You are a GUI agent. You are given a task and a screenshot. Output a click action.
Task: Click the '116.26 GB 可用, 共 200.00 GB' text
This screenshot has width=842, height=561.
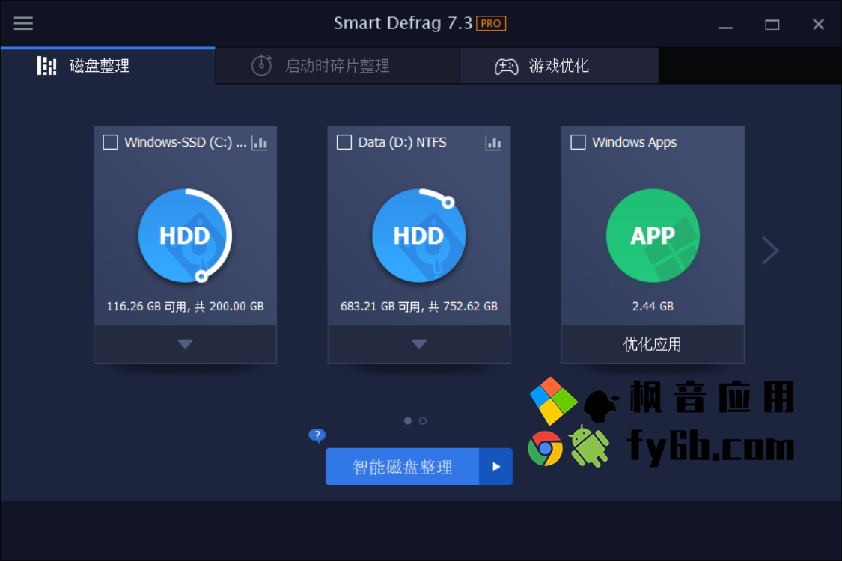pos(186,307)
